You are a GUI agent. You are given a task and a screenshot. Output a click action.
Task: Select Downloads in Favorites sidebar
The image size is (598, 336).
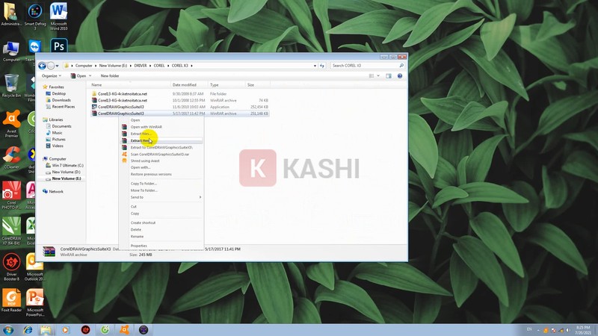click(x=61, y=100)
